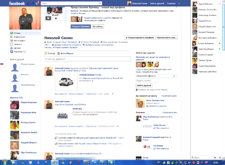Open the Лучшие друзья list
This screenshot has width=225, height=165.
[28, 64]
